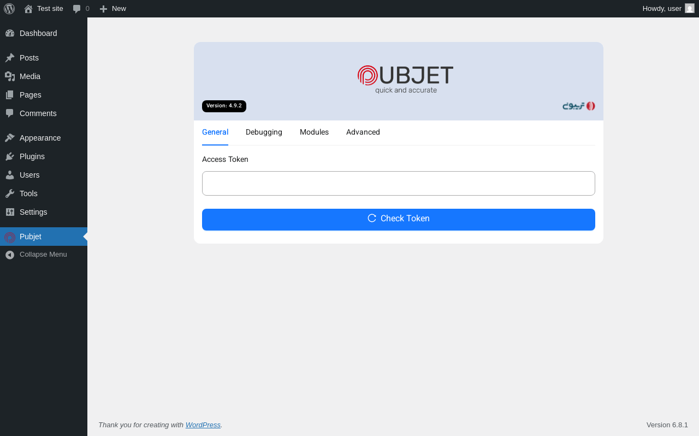Image resolution: width=699 pixels, height=436 pixels.
Task: Click the Dashboard gauge icon
Action: tap(10, 33)
